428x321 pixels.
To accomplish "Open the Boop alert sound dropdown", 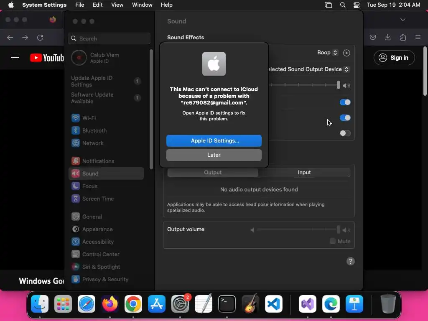I will 328,53.
